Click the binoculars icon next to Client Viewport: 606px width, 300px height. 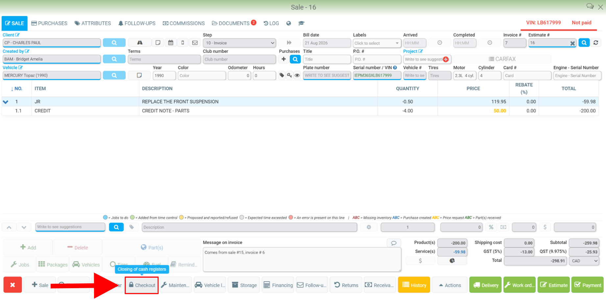pyautogui.click(x=140, y=43)
